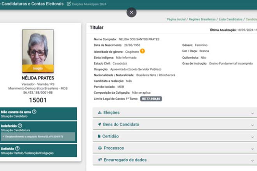Viewport: 257px width, 171px height.
Task: Click the edit pencil icon beside Eleições Municipais 2024
Action: pyautogui.click(x=69, y=4)
